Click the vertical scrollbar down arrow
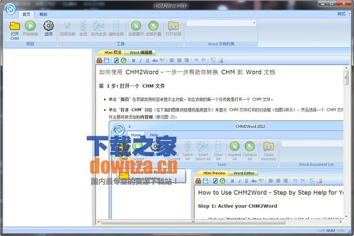The height and width of the screenshot is (236, 354). [x=346, y=217]
